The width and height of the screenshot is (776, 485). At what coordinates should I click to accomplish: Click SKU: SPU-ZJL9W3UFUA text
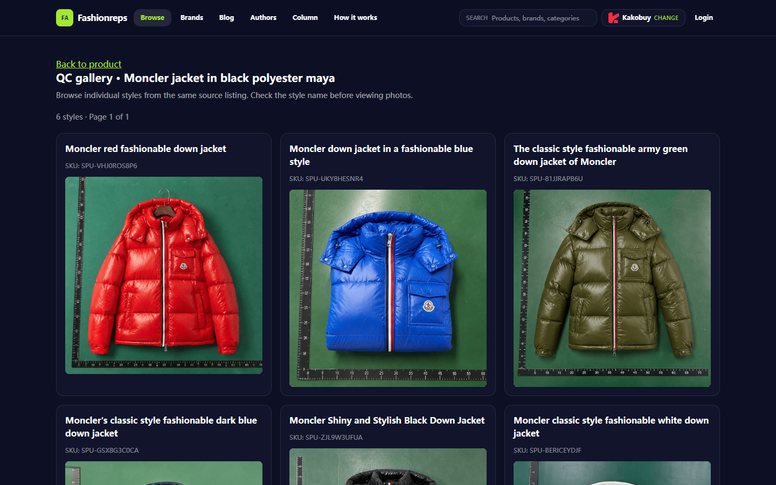click(x=326, y=437)
